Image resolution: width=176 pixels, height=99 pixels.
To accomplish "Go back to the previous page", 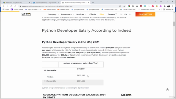I will (4, 6).
